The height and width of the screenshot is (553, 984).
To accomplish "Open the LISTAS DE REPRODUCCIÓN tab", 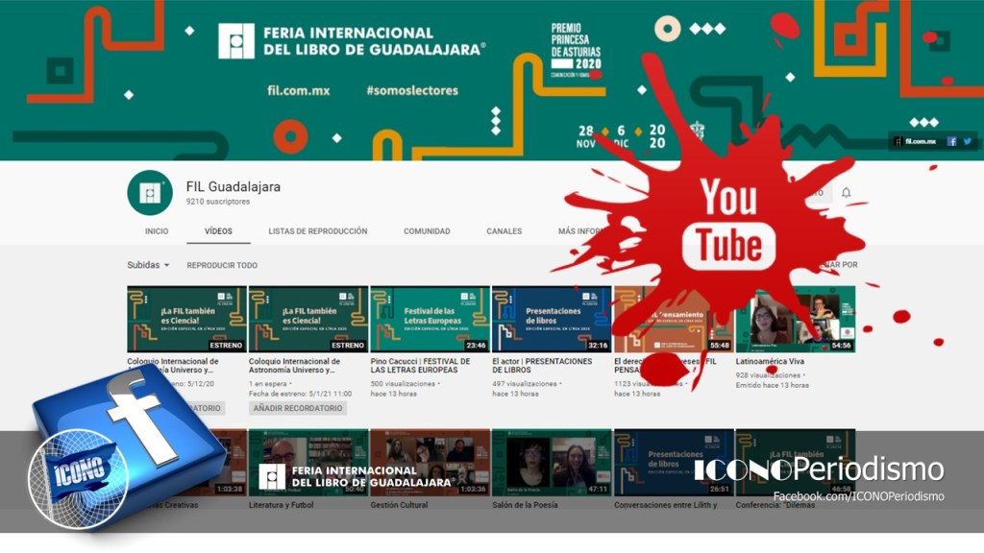I will pos(317,231).
